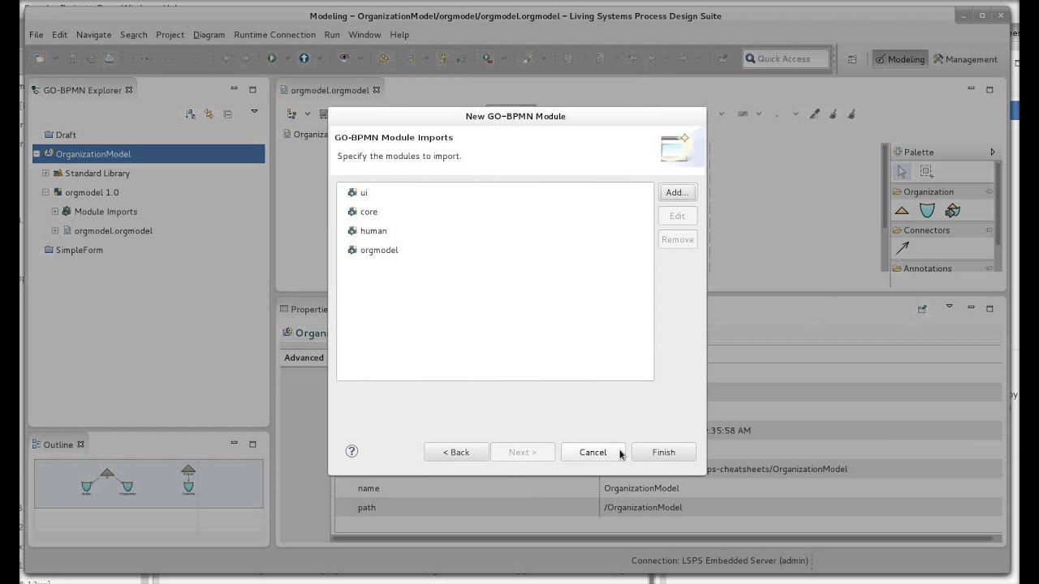Select the Advanced tab in Properties
Screen dimensions: 1039x584
point(304,358)
